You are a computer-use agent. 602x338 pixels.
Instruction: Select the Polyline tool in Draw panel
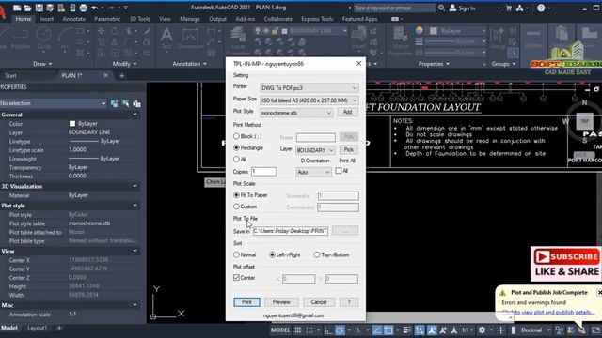tap(21, 38)
